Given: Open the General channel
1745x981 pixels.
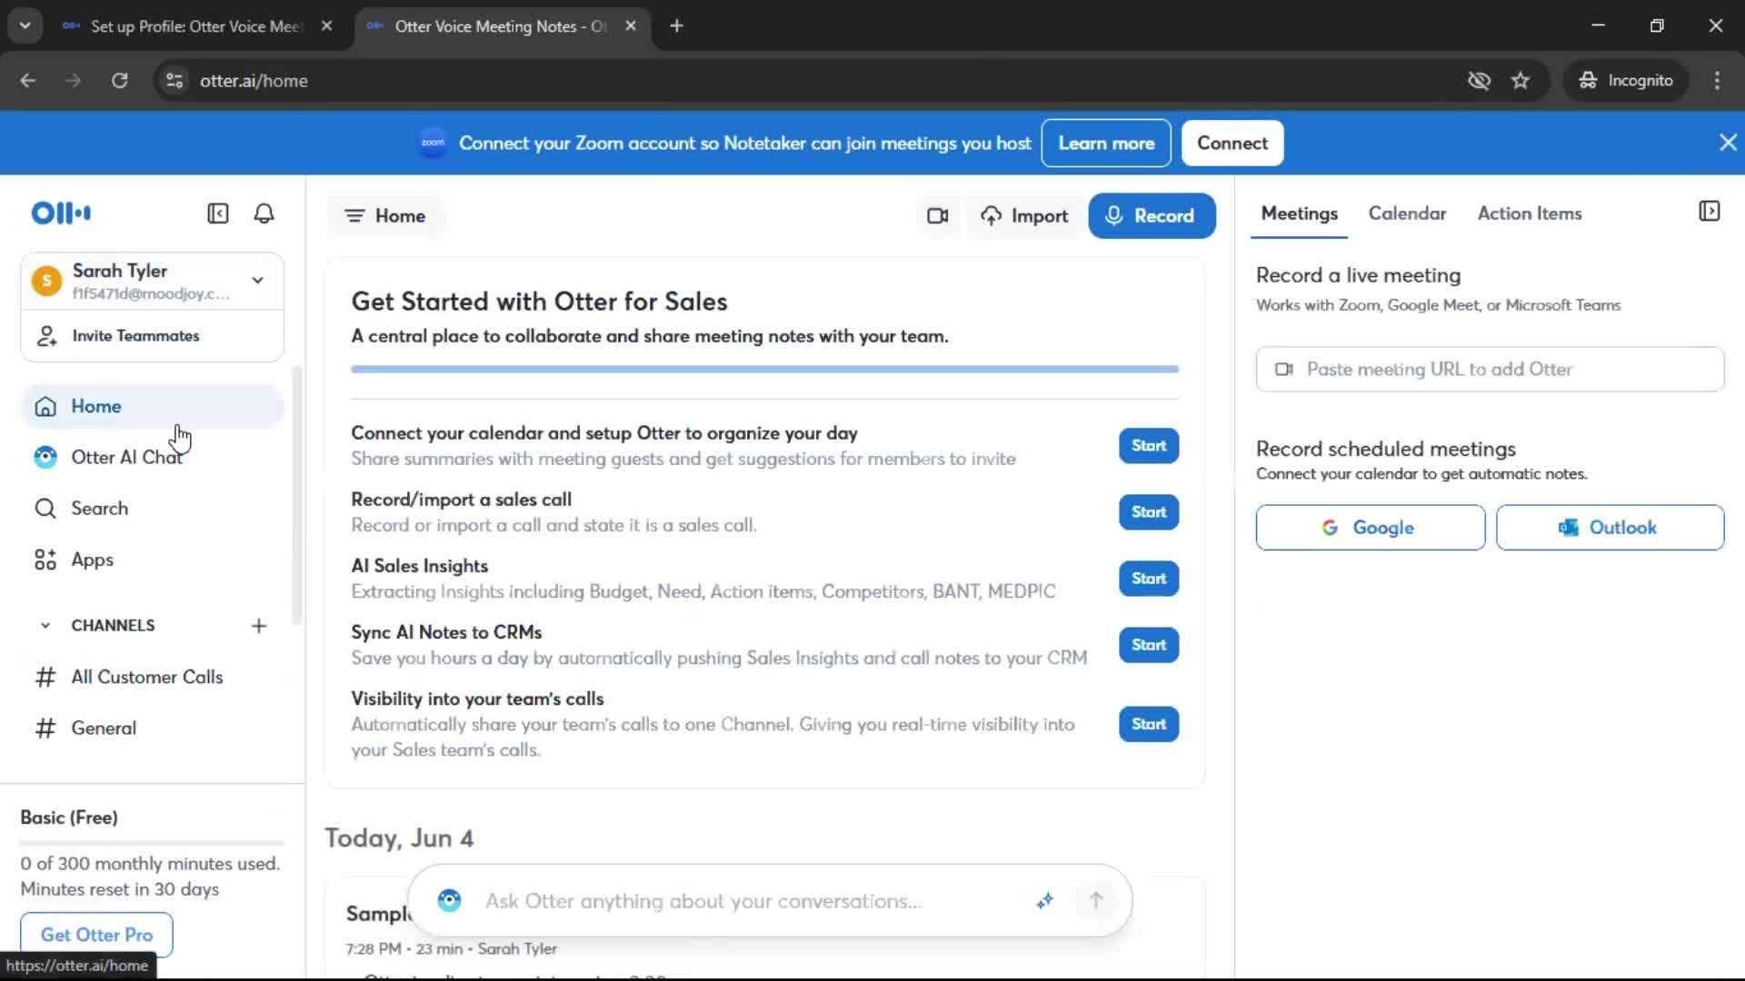Looking at the screenshot, I should point(153,728).
